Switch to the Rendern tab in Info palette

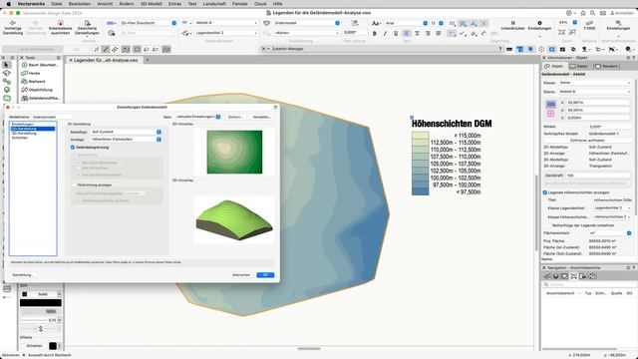coord(606,67)
